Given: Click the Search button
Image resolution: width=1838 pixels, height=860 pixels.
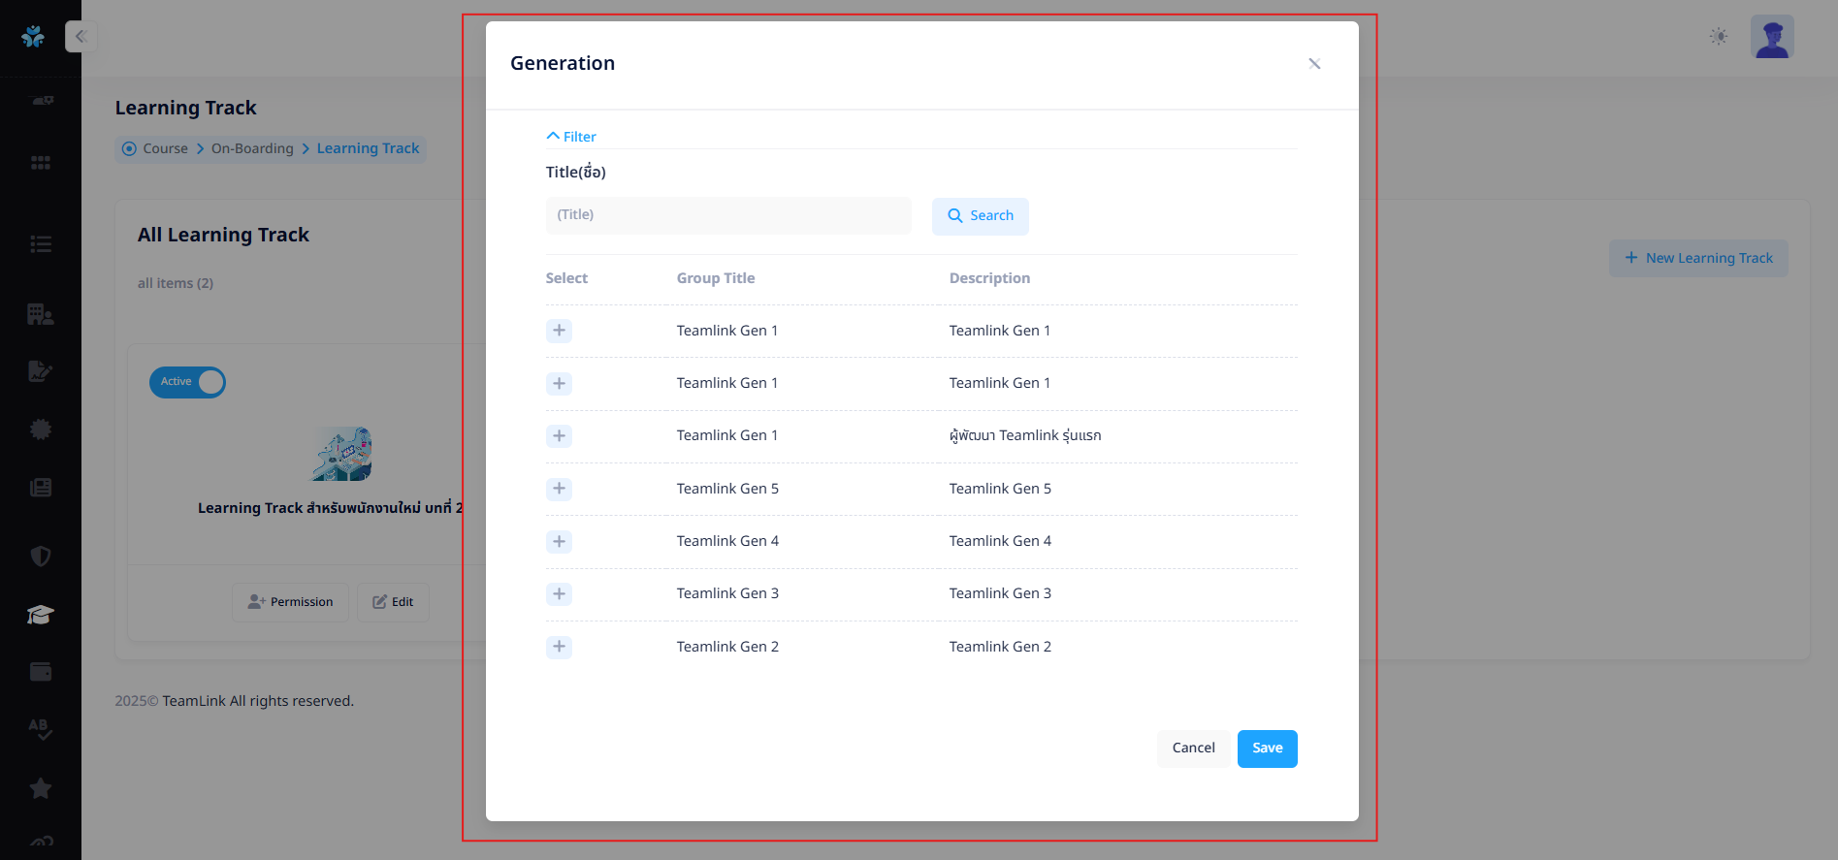Looking at the screenshot, I should coord(980,216).
